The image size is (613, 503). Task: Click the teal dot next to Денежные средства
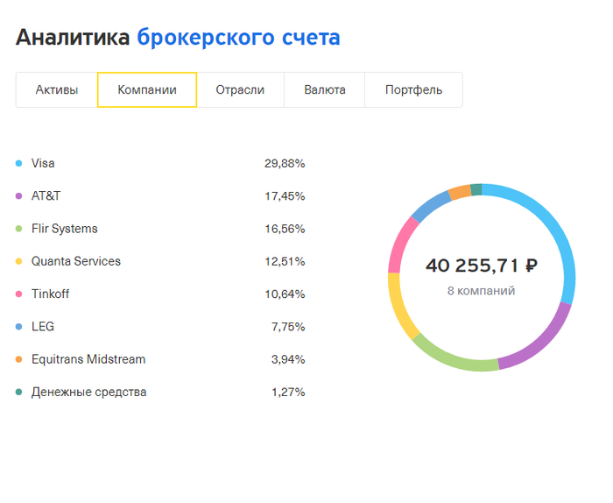tap(18, 392)
